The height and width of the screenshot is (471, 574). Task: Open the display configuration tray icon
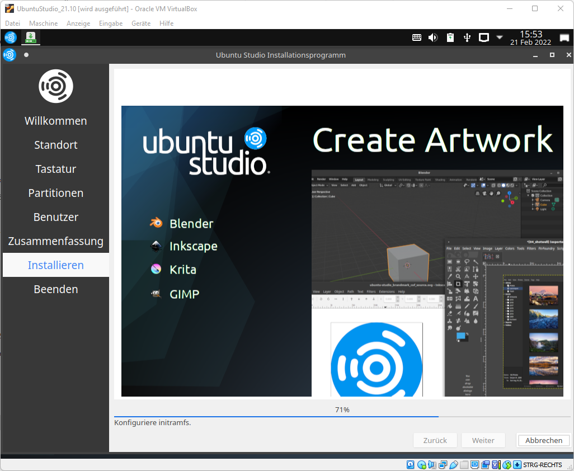click(x=484, y=37)
